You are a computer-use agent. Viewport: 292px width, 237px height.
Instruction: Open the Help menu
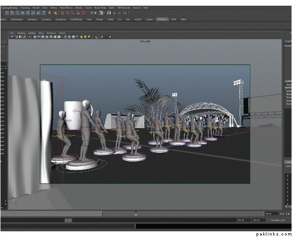pyautogui.click(x=146, y=8)
